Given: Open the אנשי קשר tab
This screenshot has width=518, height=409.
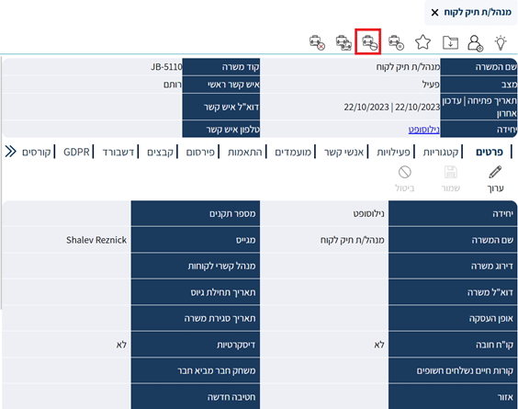Looking at the screenshot, I should coord(343,152).
